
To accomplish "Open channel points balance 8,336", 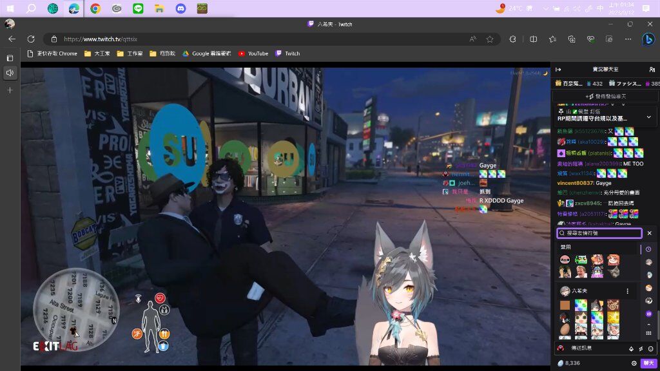I will tap(568, 363).
